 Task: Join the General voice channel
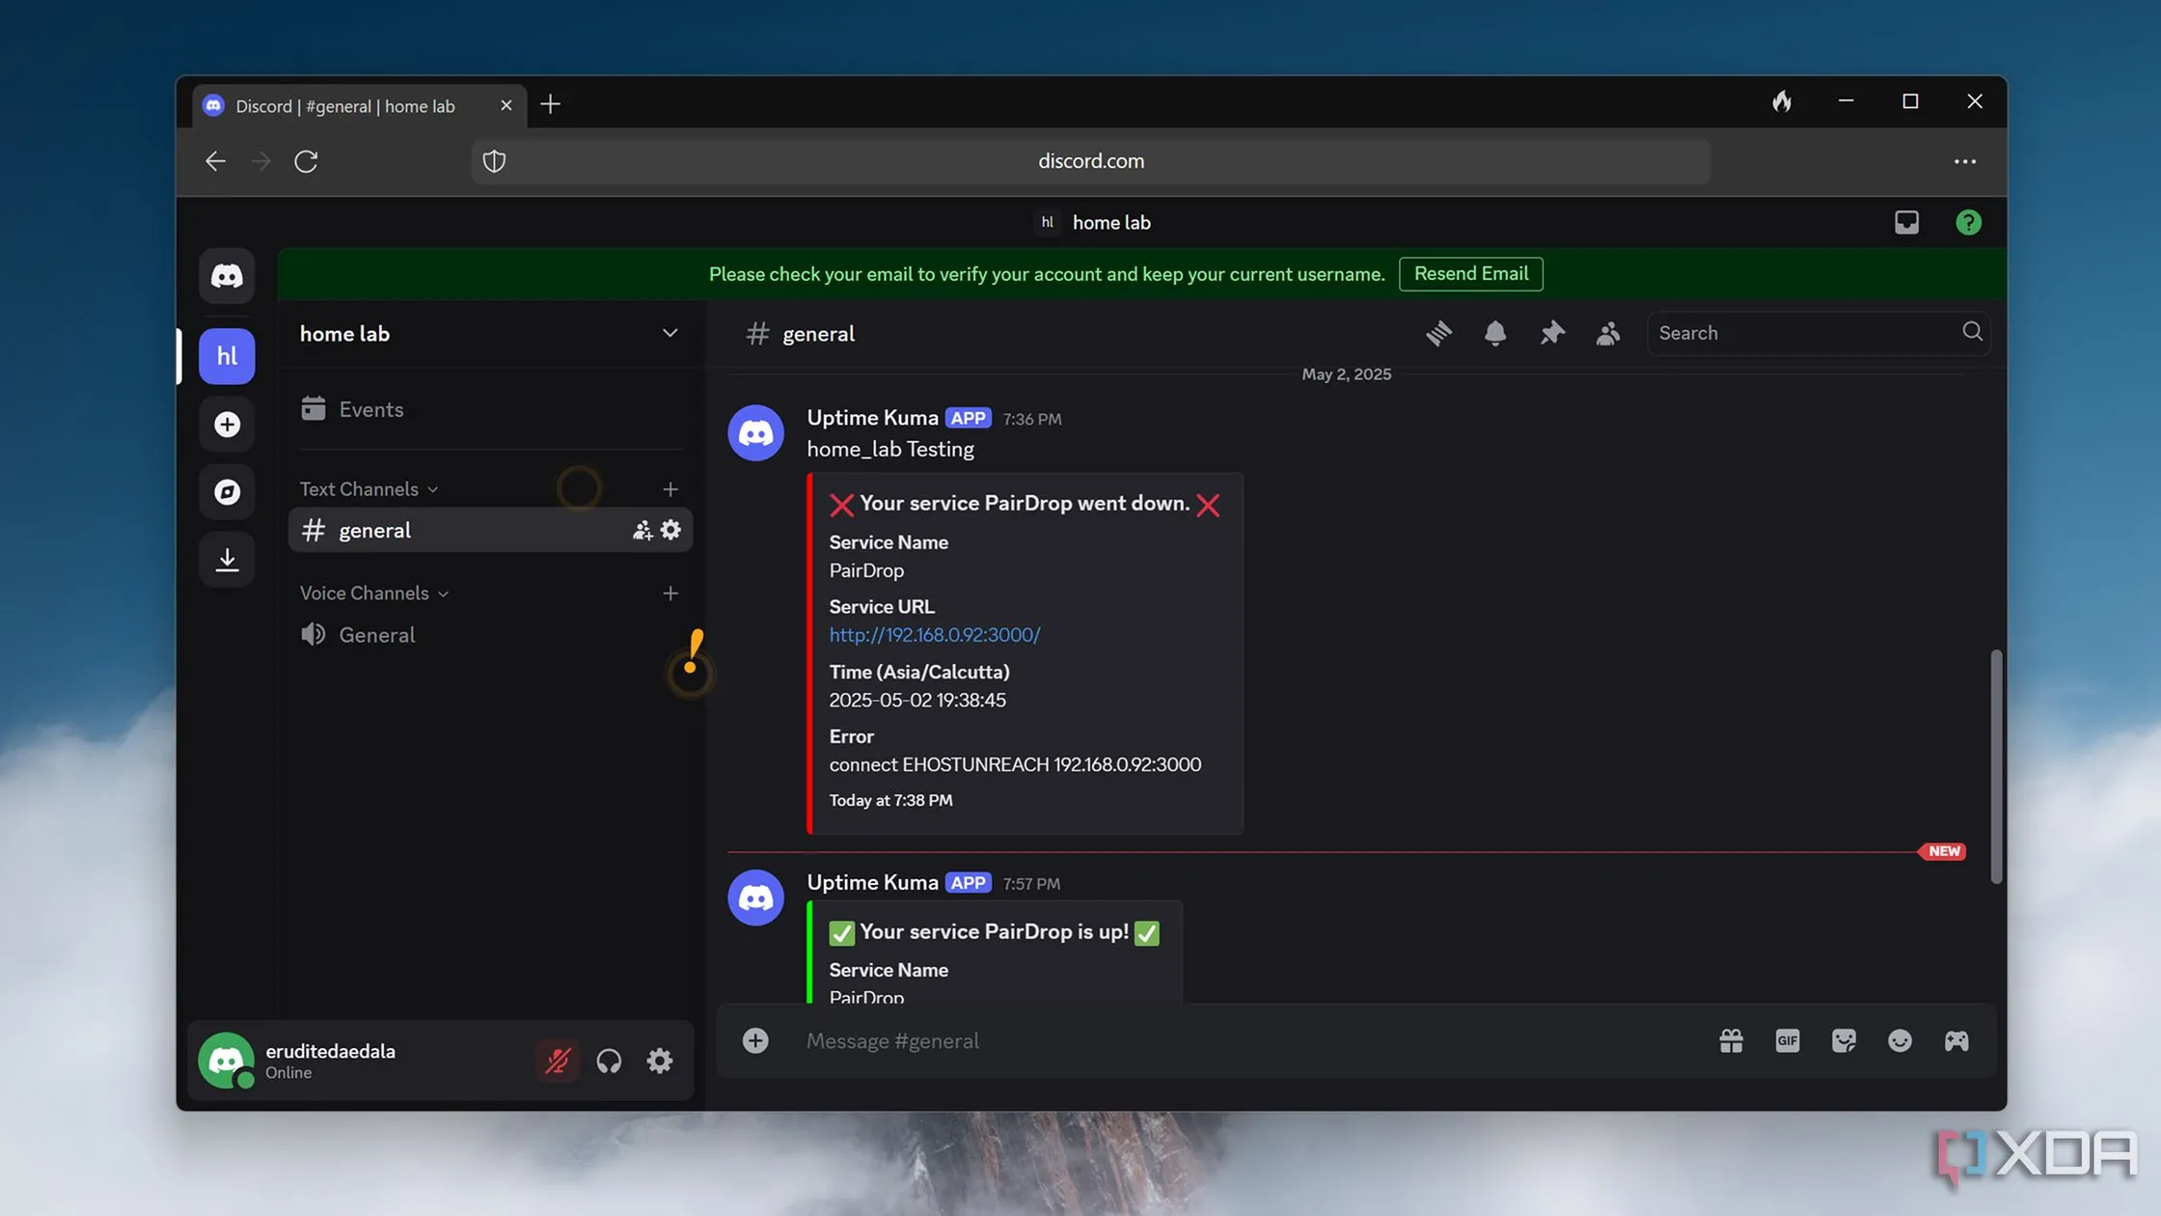point(376,635)
